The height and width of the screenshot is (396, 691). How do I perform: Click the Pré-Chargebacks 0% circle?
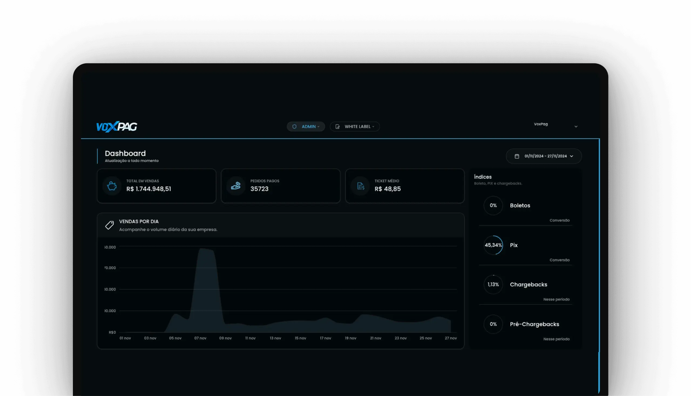pos(493,324)
